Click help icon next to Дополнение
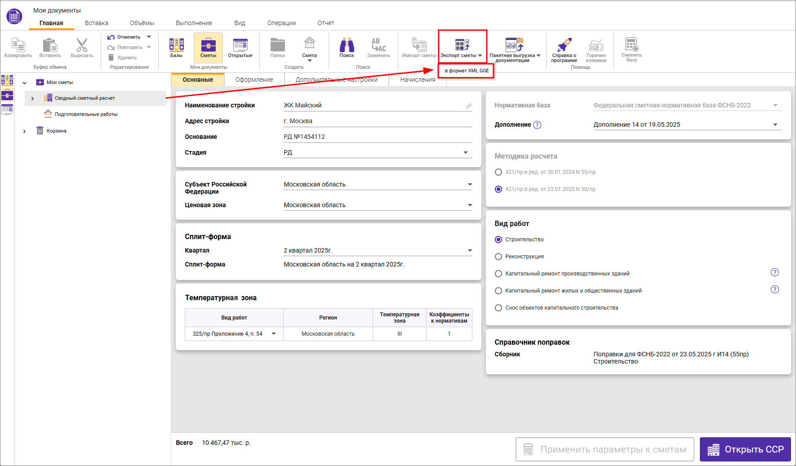Image resolution: width=796 pixels, height=466 pixels. (x=537, y=125)
